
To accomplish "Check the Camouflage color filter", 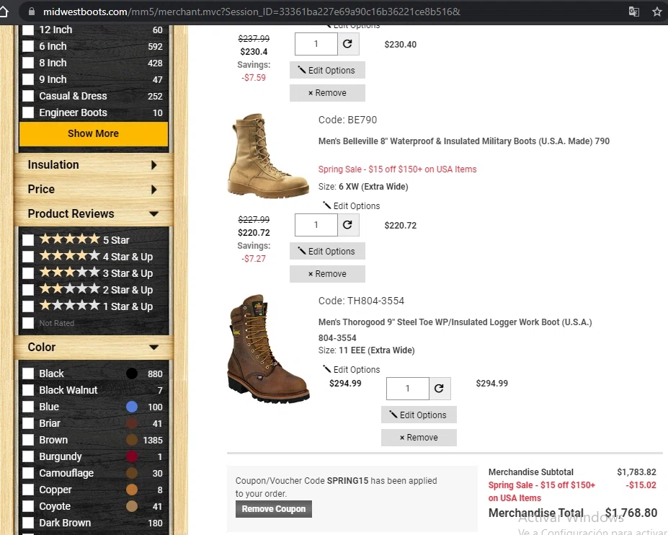I will tap(28, 474).
